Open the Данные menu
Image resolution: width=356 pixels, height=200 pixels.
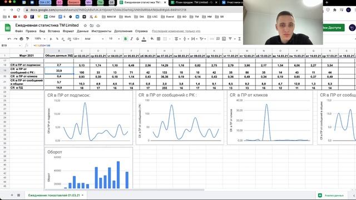(x=83, y=31)
